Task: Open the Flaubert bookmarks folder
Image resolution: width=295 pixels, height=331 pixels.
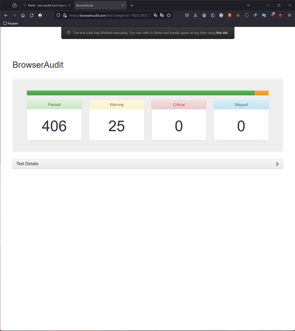Action: (x=11, y=24)
